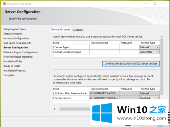Select Feature Selection step

click(x=13, y=34)
